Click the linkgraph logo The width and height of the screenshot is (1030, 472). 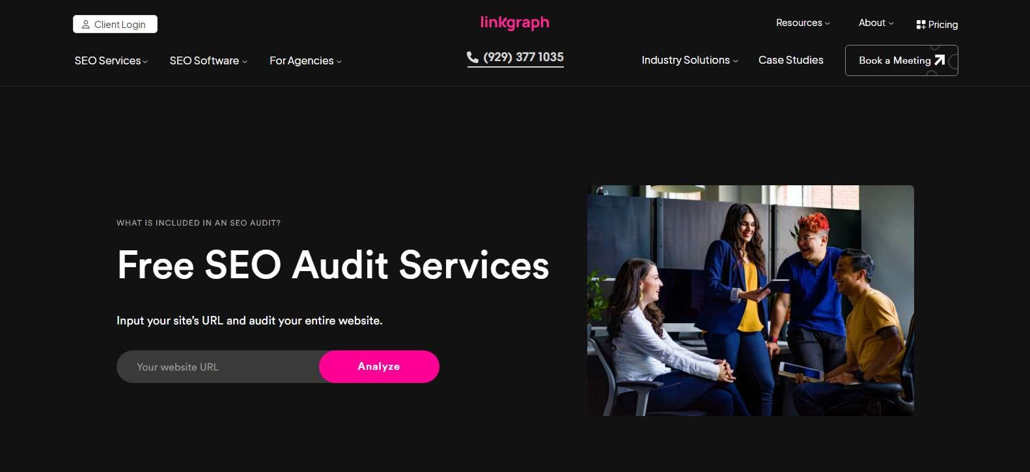coord(515,23)
